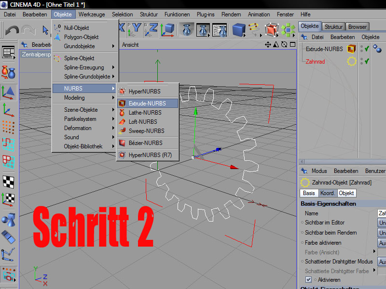Image resolution: width=386 pixels, height=289 pixels.
Task: Click the object manager horizontal scrollbar
Action: [342, 161]
